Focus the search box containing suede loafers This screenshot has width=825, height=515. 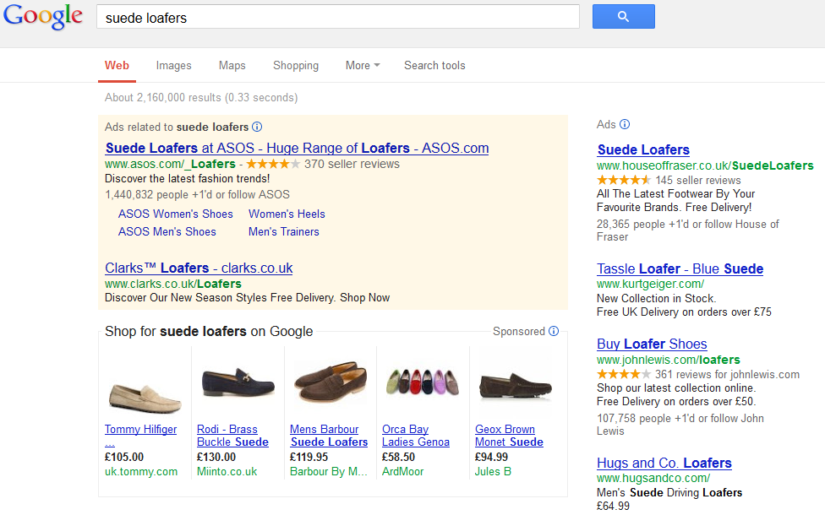tap(338, 17)
